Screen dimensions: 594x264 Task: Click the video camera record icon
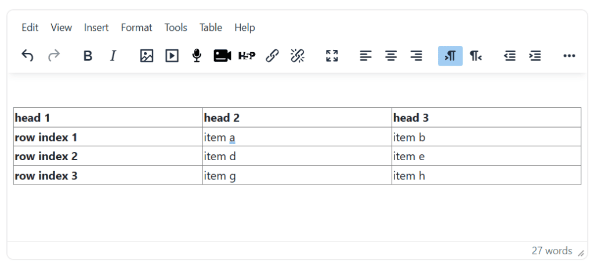coord(222,56)
